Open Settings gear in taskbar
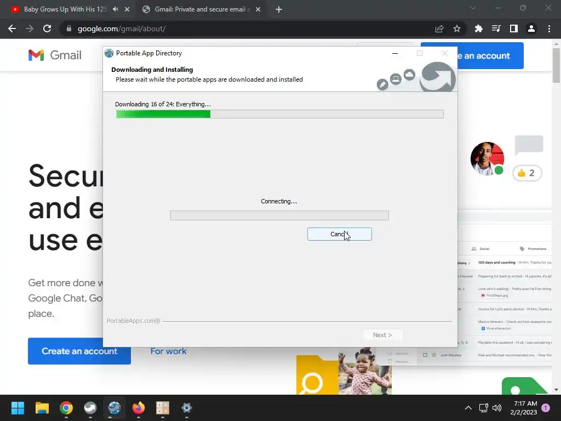 (x=187, y=408)
